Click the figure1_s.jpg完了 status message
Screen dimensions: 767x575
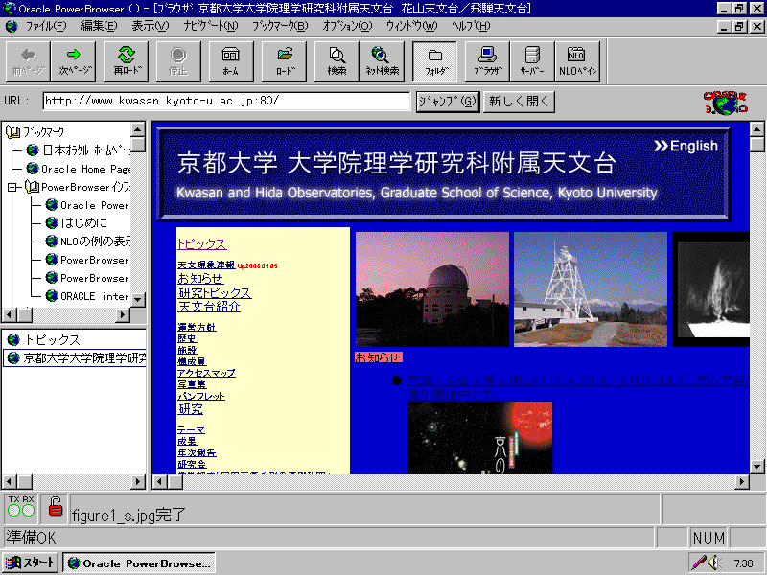pos(129,515)
